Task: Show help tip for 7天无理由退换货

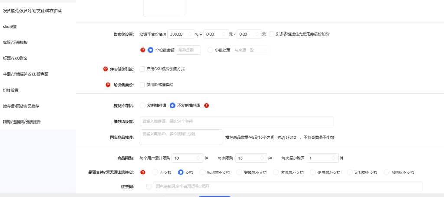Action: point(143,172)
